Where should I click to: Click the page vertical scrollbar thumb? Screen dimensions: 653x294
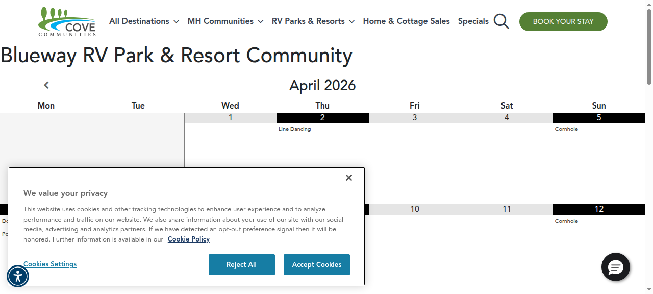pos(649,47)
